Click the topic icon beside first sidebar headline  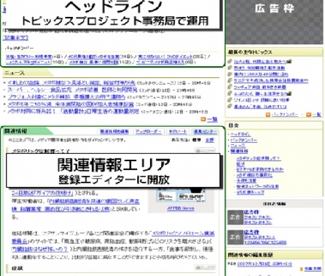click(x=230, y=62)
